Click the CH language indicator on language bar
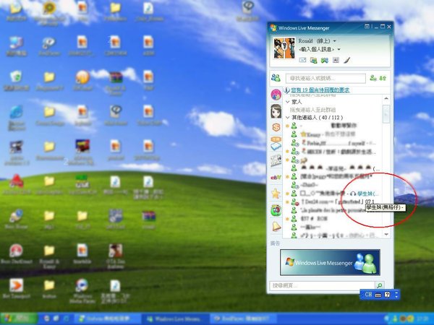This screenshot has width=434, height=325. pyautogui.click(x=368, y=295)
